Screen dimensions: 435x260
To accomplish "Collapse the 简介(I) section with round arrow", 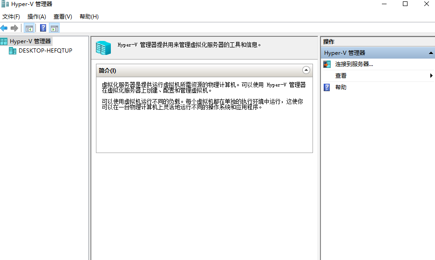I will pyautogui.click(x=306, y=70).
